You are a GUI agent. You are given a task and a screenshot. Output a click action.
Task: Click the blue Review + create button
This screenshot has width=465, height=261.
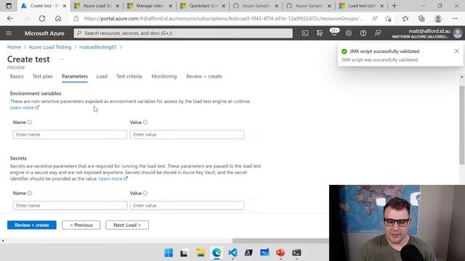pos(32,225)
